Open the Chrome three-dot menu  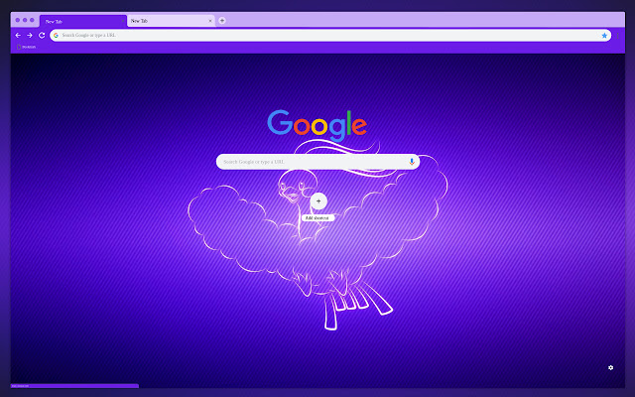(617, 36)
